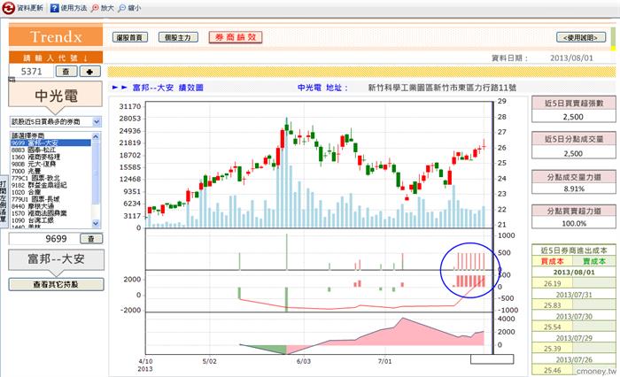This screenshot has height=377, width=620.
Task: Click the 查看其它持股 button
Action: 56,285
